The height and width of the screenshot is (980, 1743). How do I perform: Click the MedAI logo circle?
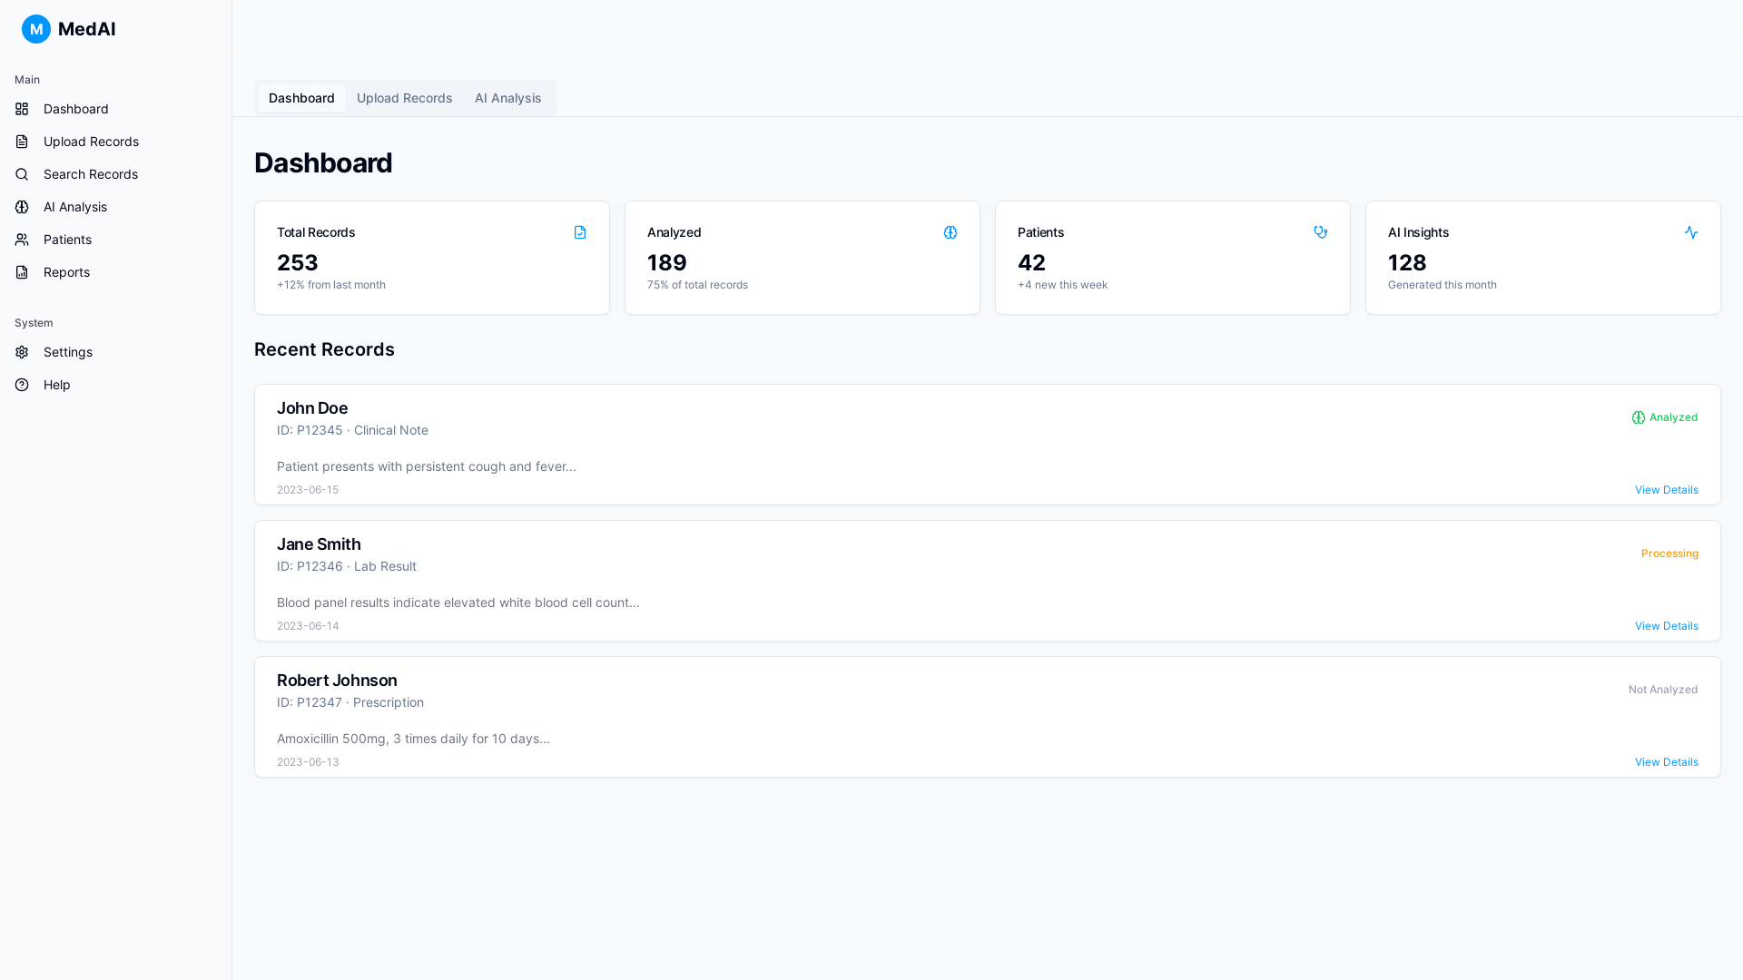(x=36, y=29)
